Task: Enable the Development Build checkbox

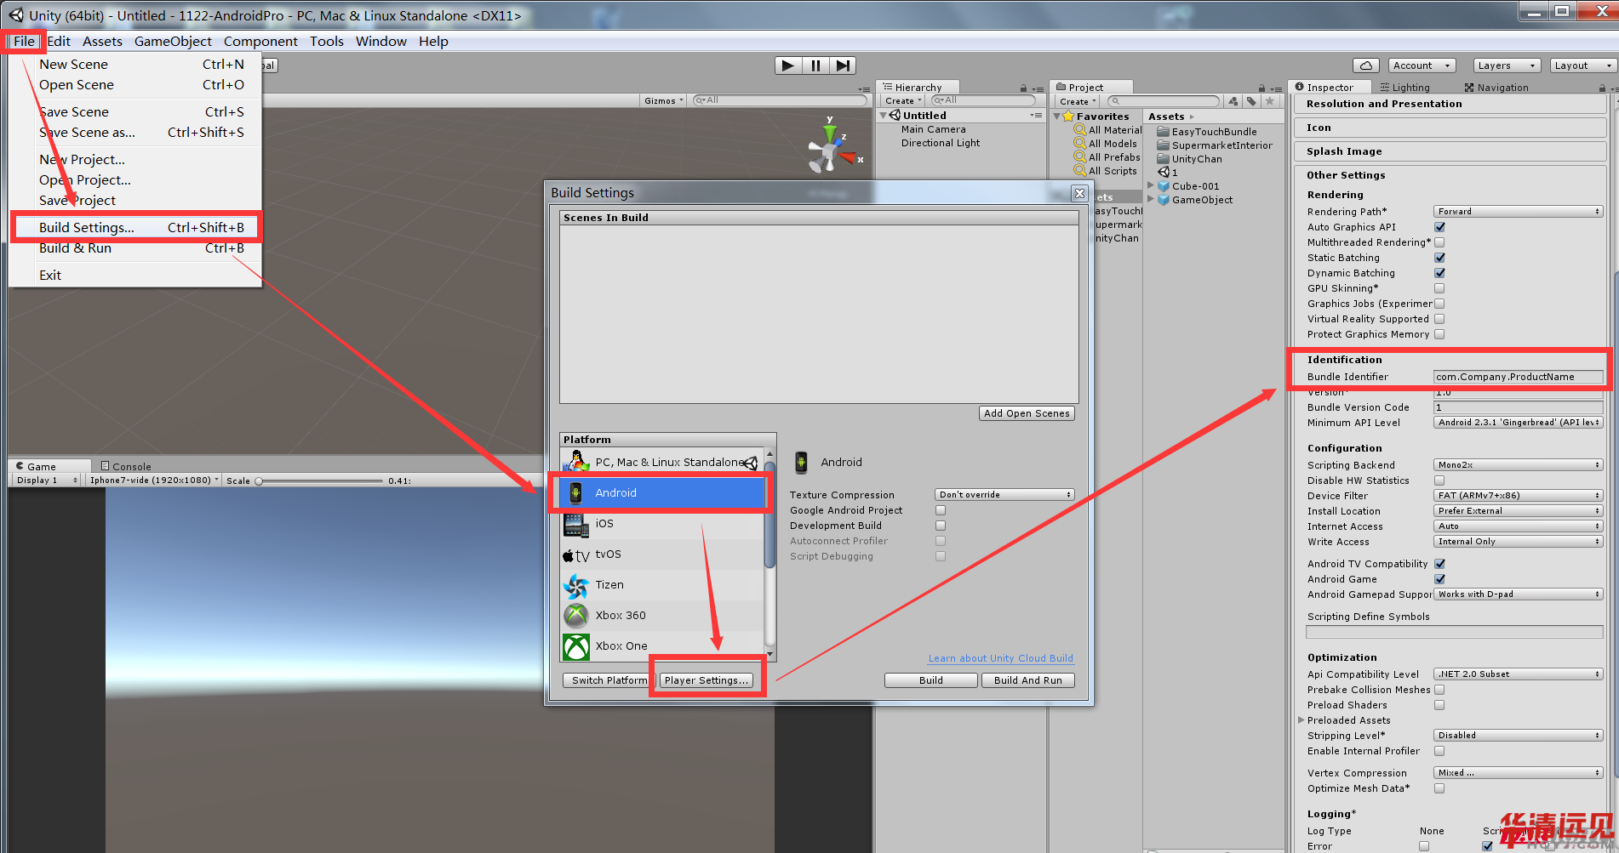Action: tap(941, 526)
